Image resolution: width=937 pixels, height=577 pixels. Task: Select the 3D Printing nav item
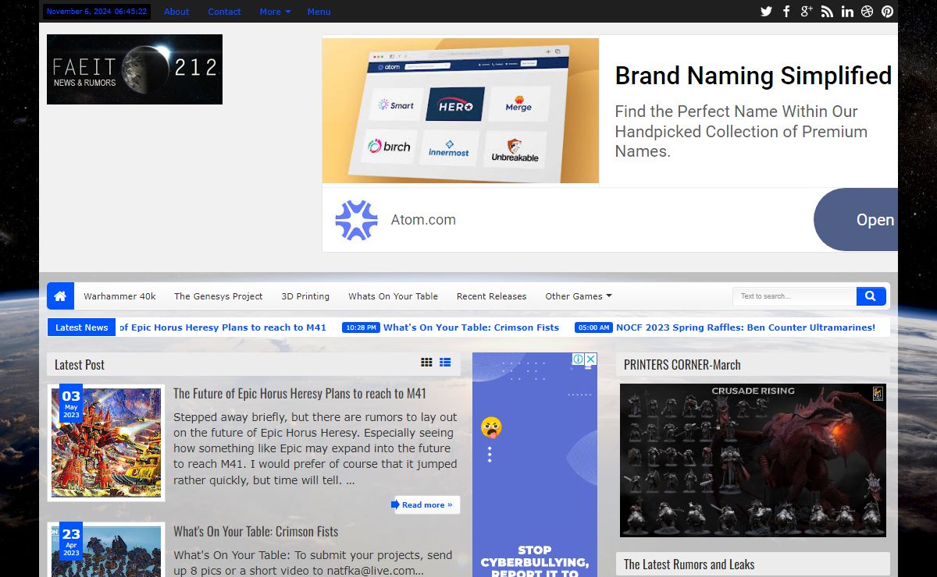[x=305, y=296]
